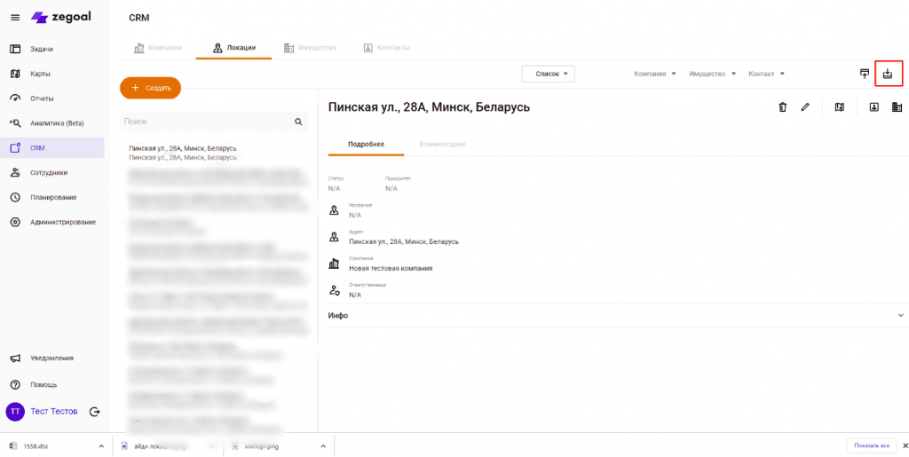Click the search magnifier icon in location list
Image resolution: width=909 pixels, height=457 pixels.
[x=298, y=122]
